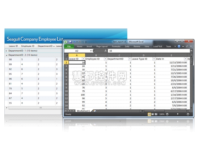Select row 11 header in Excel
199x156 pixels.
pos(66,95)
